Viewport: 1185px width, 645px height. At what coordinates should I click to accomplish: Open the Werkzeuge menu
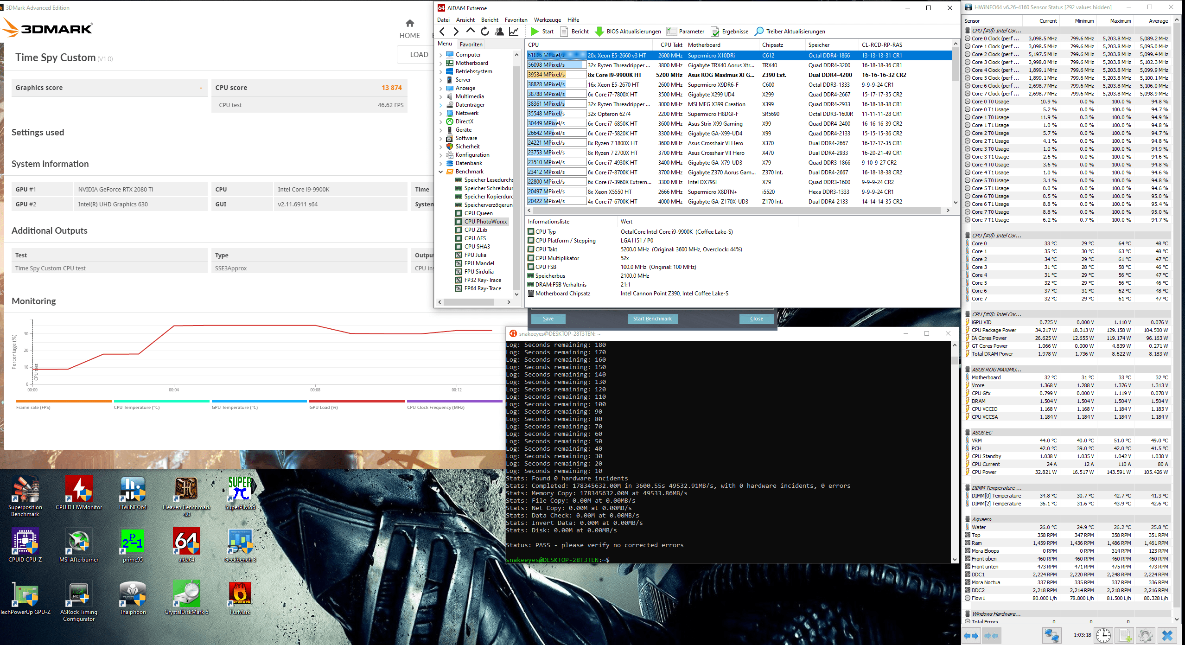[547, 20]
